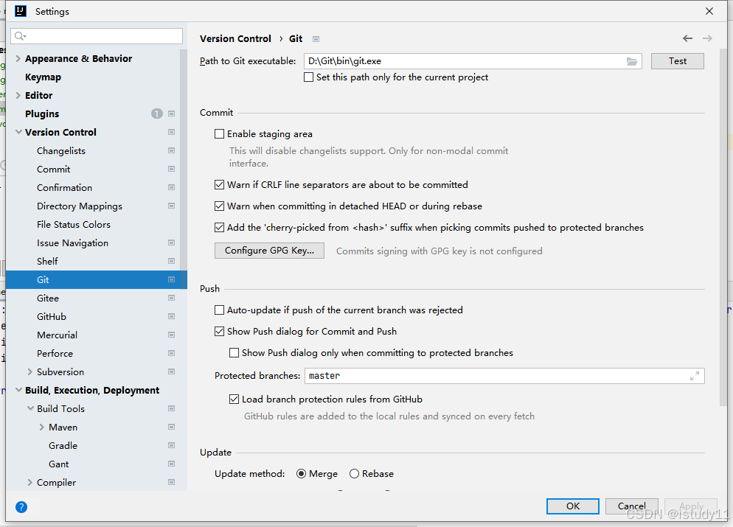Click Configure GPG Key button
The width and height of the screenshot is (733, 527).
click(x=269, y=251)
